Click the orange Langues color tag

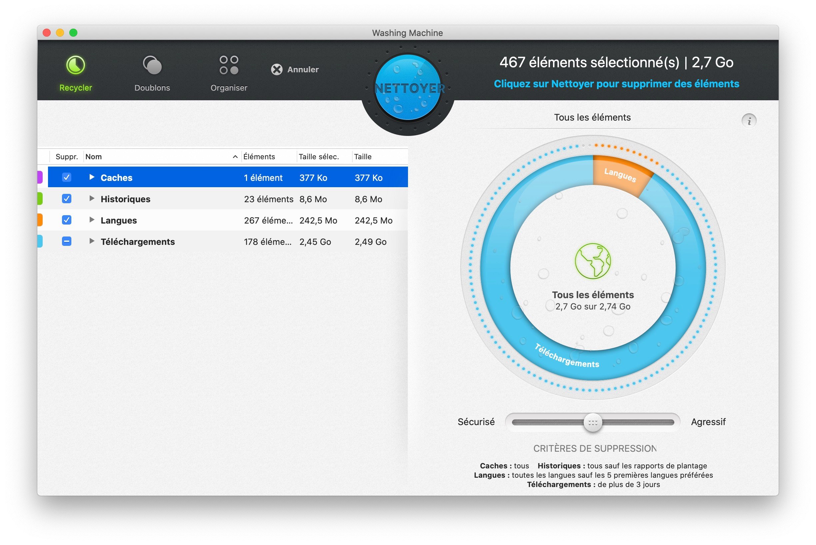click(x=40, y=220)
